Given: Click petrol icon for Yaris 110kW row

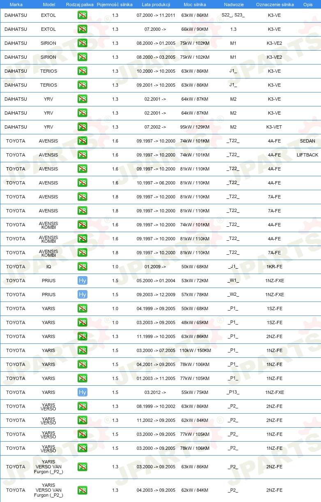Looking at the screenshot, I should point(82,350).
